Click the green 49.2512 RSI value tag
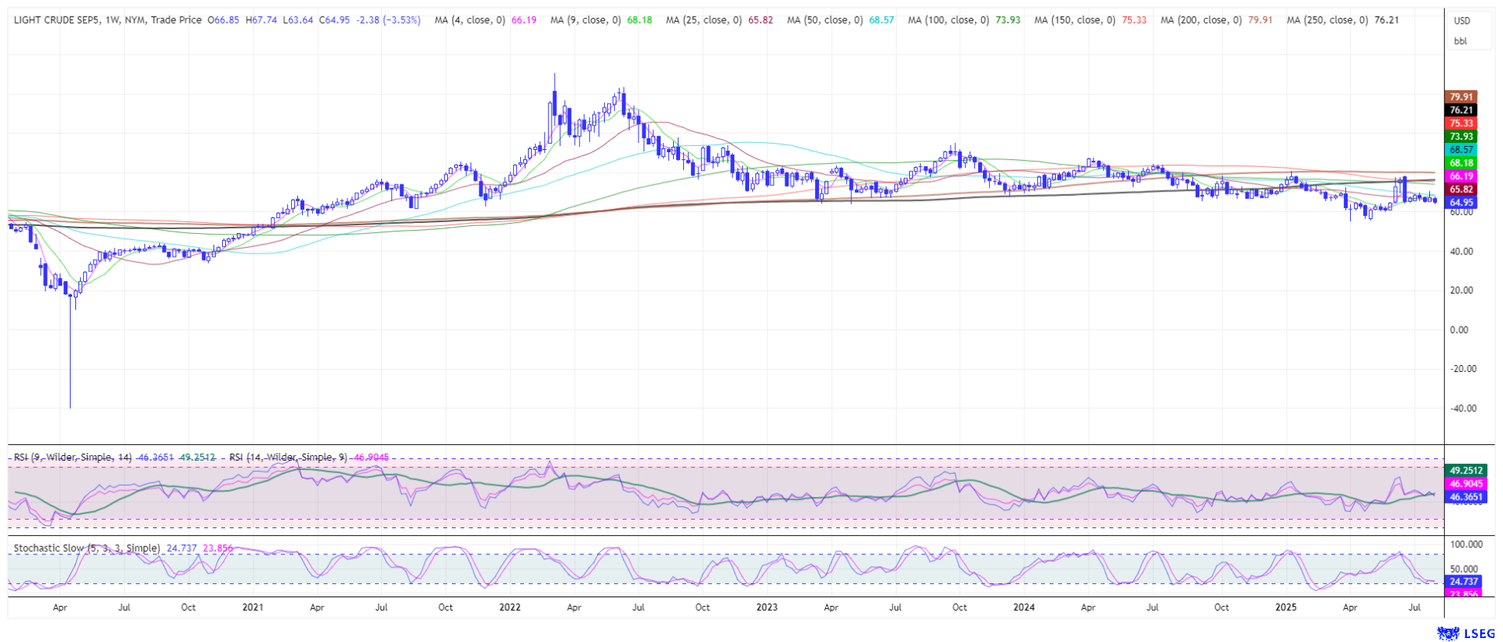 pyautogui.click(x=1465, y=471)
